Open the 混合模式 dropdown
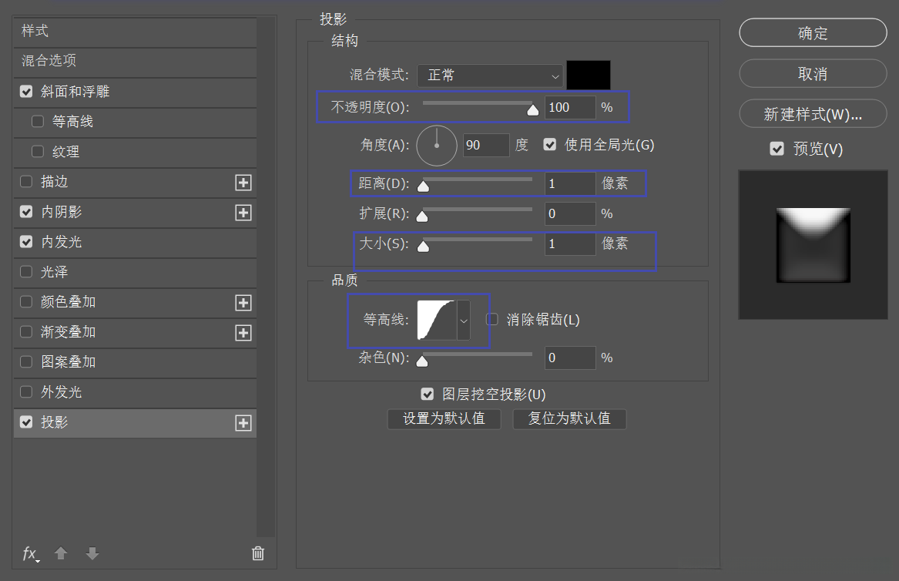The height and width of the screenshot is (581, 899). 489,76
